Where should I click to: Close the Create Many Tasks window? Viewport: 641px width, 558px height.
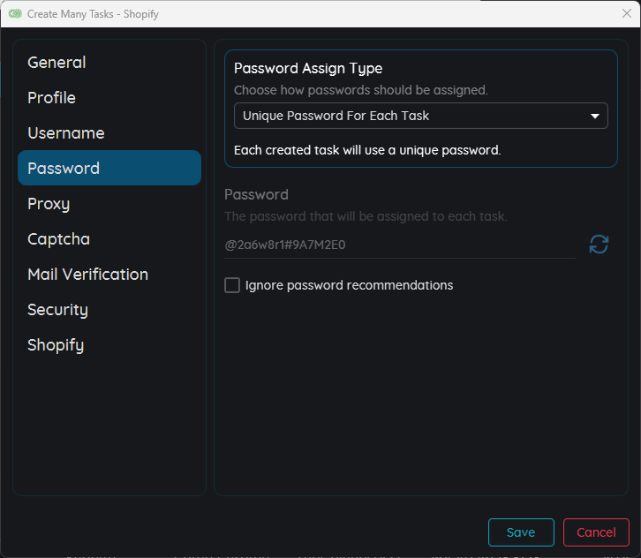tap(627, 13)
